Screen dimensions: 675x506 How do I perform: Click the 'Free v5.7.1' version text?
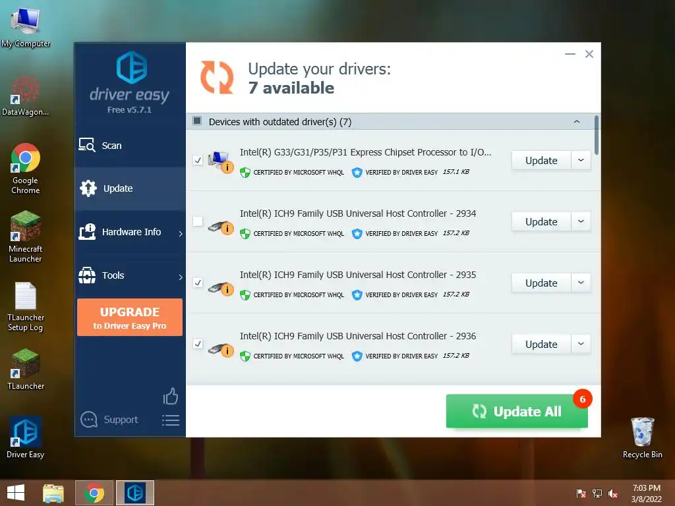129,110
